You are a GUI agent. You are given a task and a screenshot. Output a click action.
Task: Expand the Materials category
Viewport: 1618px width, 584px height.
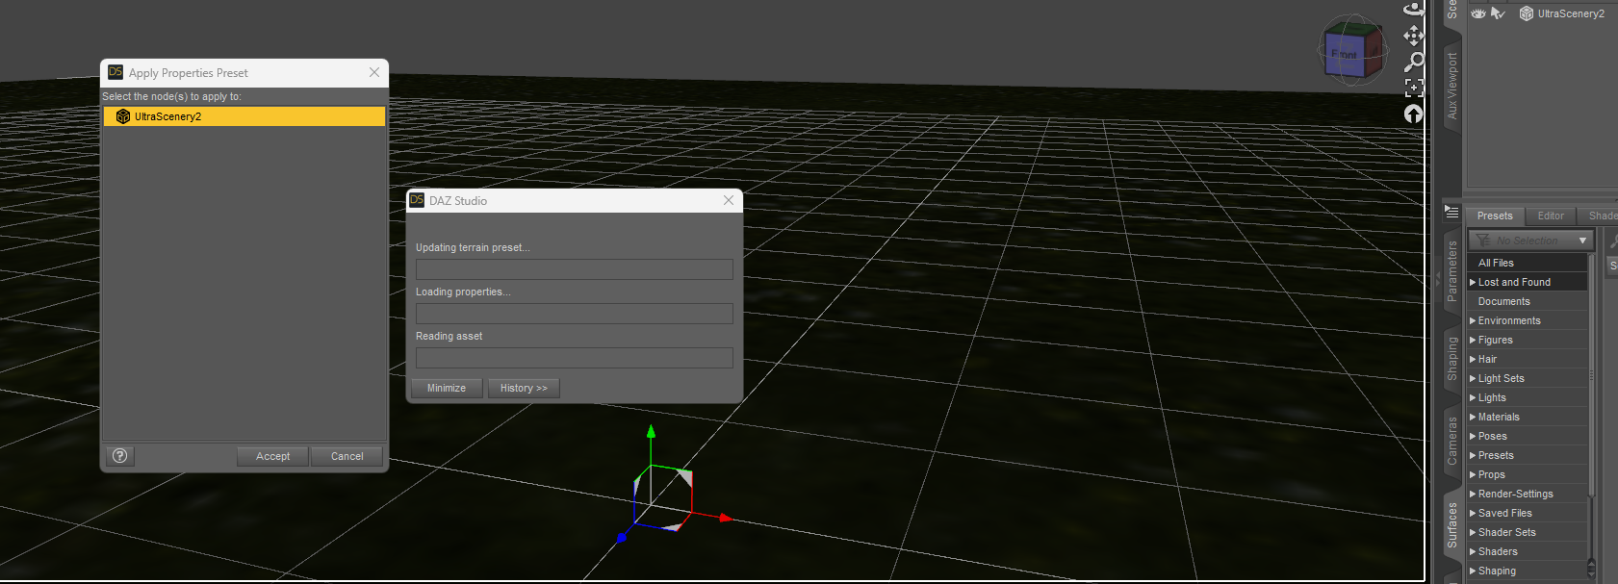(x=1473, y=417)
